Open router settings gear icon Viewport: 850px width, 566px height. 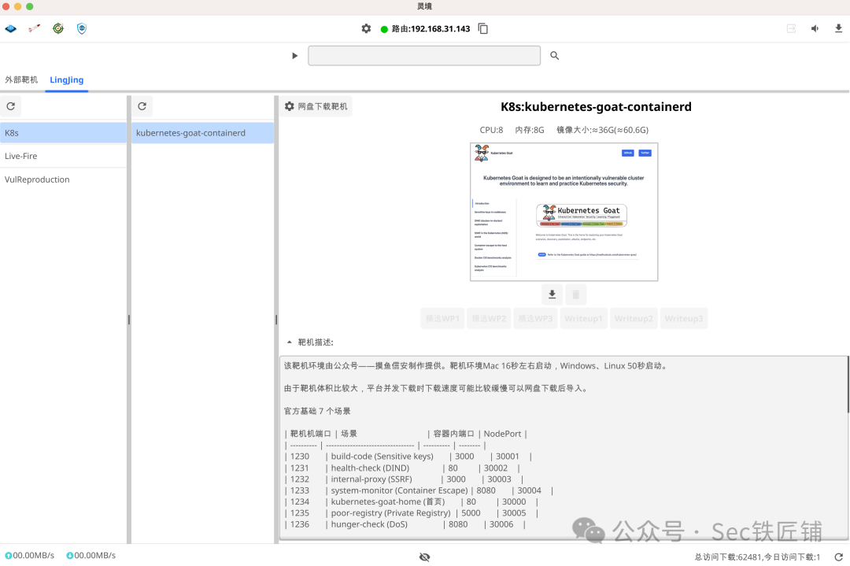pos(367,29)
